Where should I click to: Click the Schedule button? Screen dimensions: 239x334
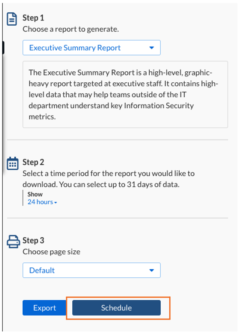click(x=116, y=308)
